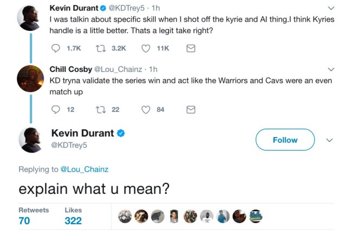View the 322 Likes list

[73, 220]
